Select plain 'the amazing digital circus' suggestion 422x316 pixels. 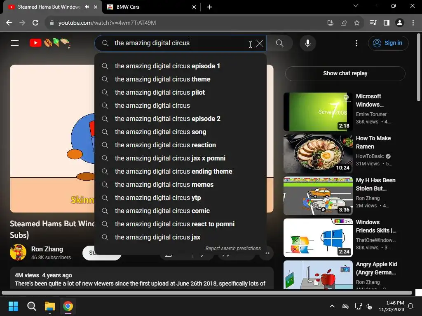point(181,106)
